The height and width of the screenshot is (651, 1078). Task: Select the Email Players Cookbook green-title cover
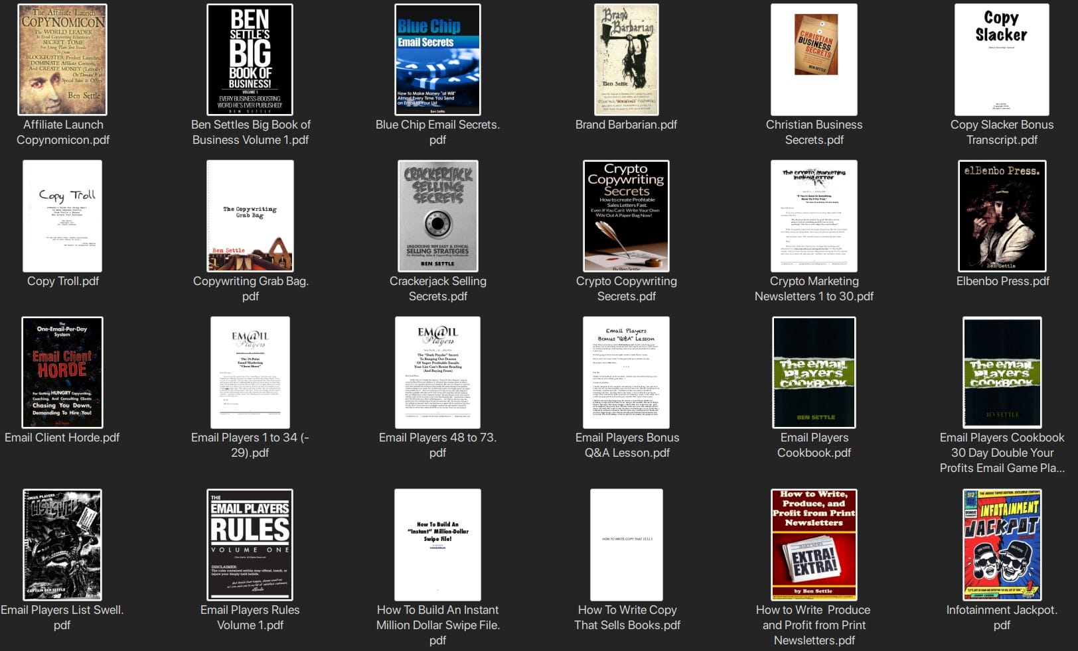(814, 372)
